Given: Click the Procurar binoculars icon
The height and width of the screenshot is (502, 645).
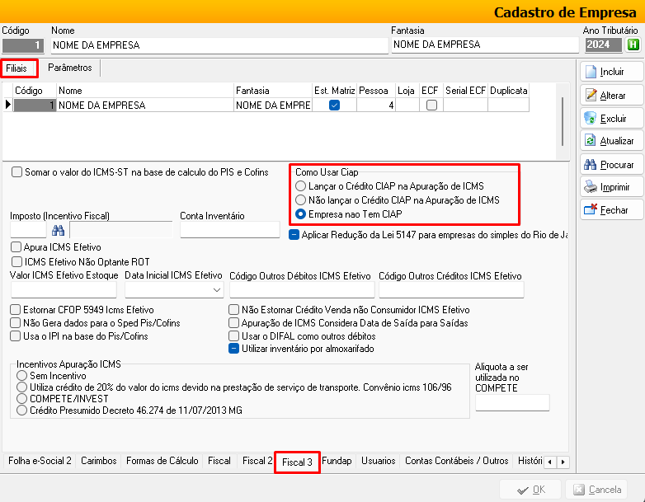Looking at the screenshot, I should pyautogui.click(x=591, y=165).
